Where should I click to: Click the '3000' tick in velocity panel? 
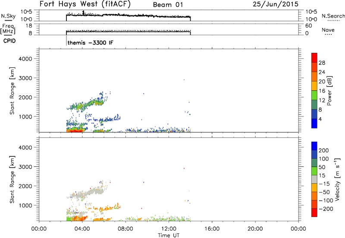pyautogui.click(x=25, y=167)
